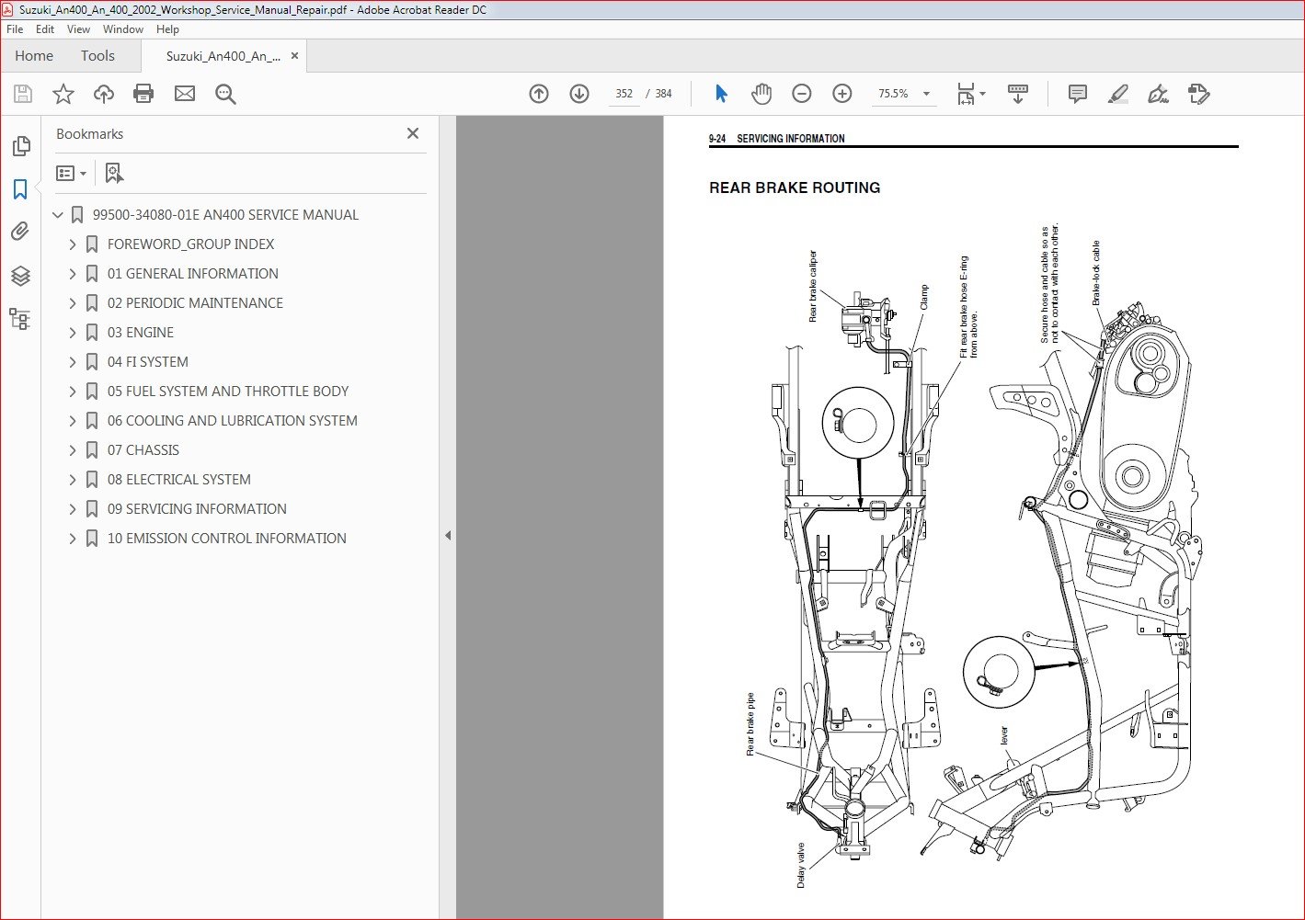1305x920 pixels.
Task: Expand 10 EMISSION CONTROL INFORMATION arrow
Action: [73, 539]
